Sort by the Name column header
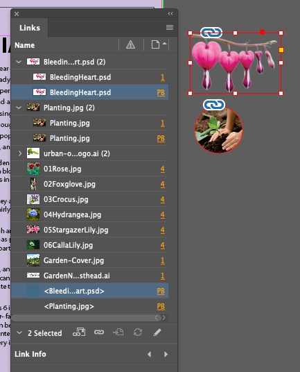This screenshot has width=300, height=372. pyautogui.click(x=25, y=45)
